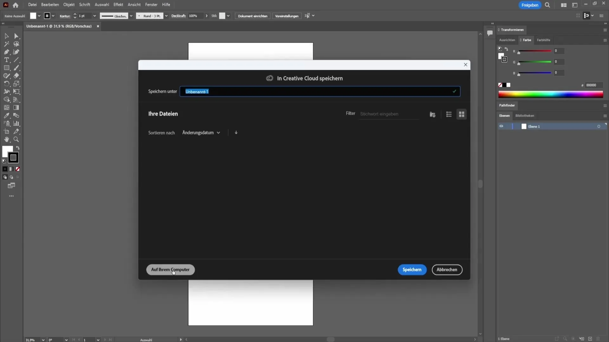Expand the Deckkraft opacity arrow
This screenshot has width=609, height=342.
pos(206,16)
